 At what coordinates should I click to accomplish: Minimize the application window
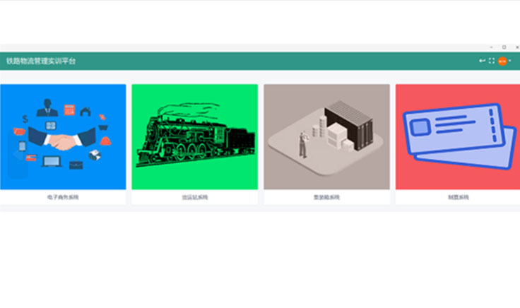tap(491, 47)
